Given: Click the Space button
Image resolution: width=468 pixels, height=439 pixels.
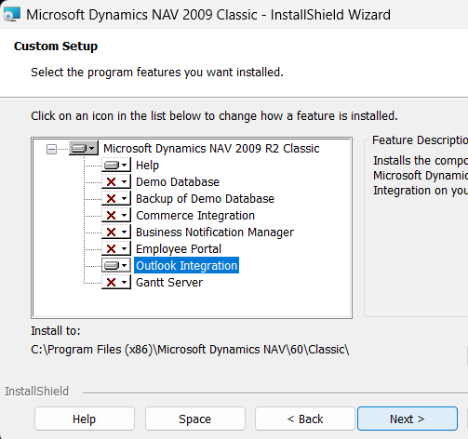Looking at the screenshot, I should (x=195, y=419).
